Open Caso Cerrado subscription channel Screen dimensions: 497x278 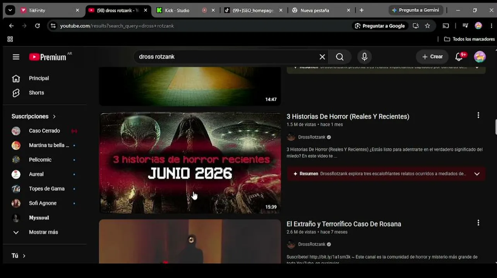click(44, 131)
